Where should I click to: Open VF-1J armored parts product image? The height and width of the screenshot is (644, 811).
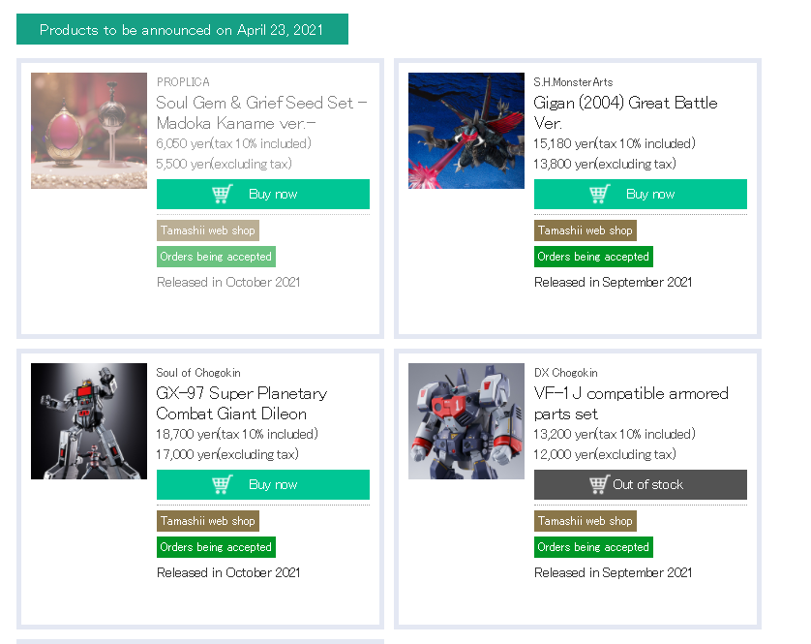[x=466, y=421]
